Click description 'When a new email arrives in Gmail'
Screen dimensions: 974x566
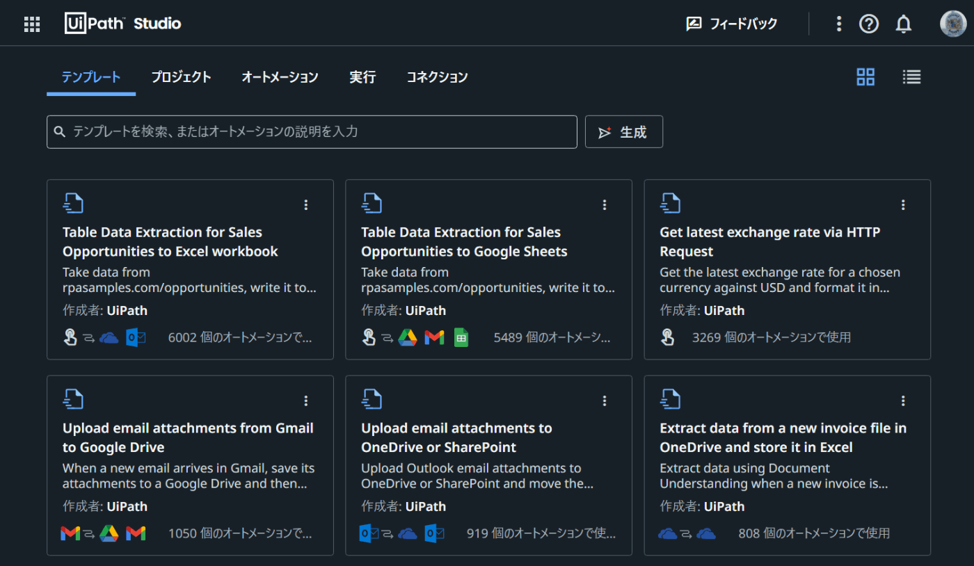[189, 476]
